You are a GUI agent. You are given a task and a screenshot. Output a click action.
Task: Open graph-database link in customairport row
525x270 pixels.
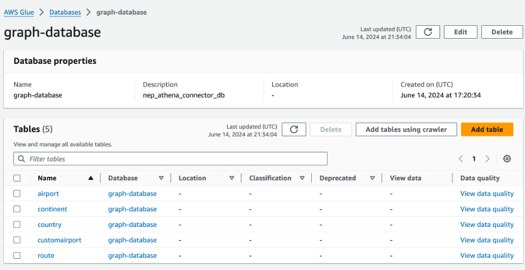click(132, 240)
